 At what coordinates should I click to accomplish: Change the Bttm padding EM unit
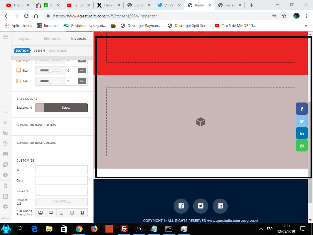click(82, 70)
